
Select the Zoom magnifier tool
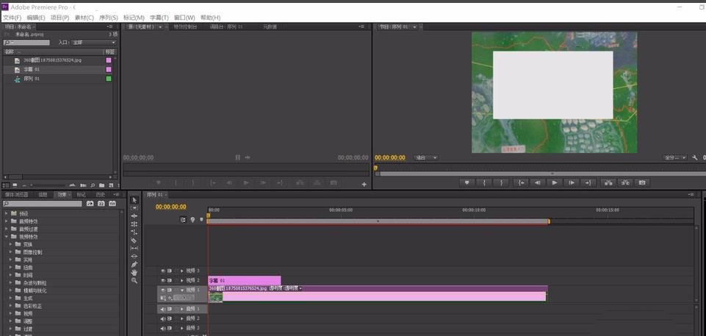[134, 281]
